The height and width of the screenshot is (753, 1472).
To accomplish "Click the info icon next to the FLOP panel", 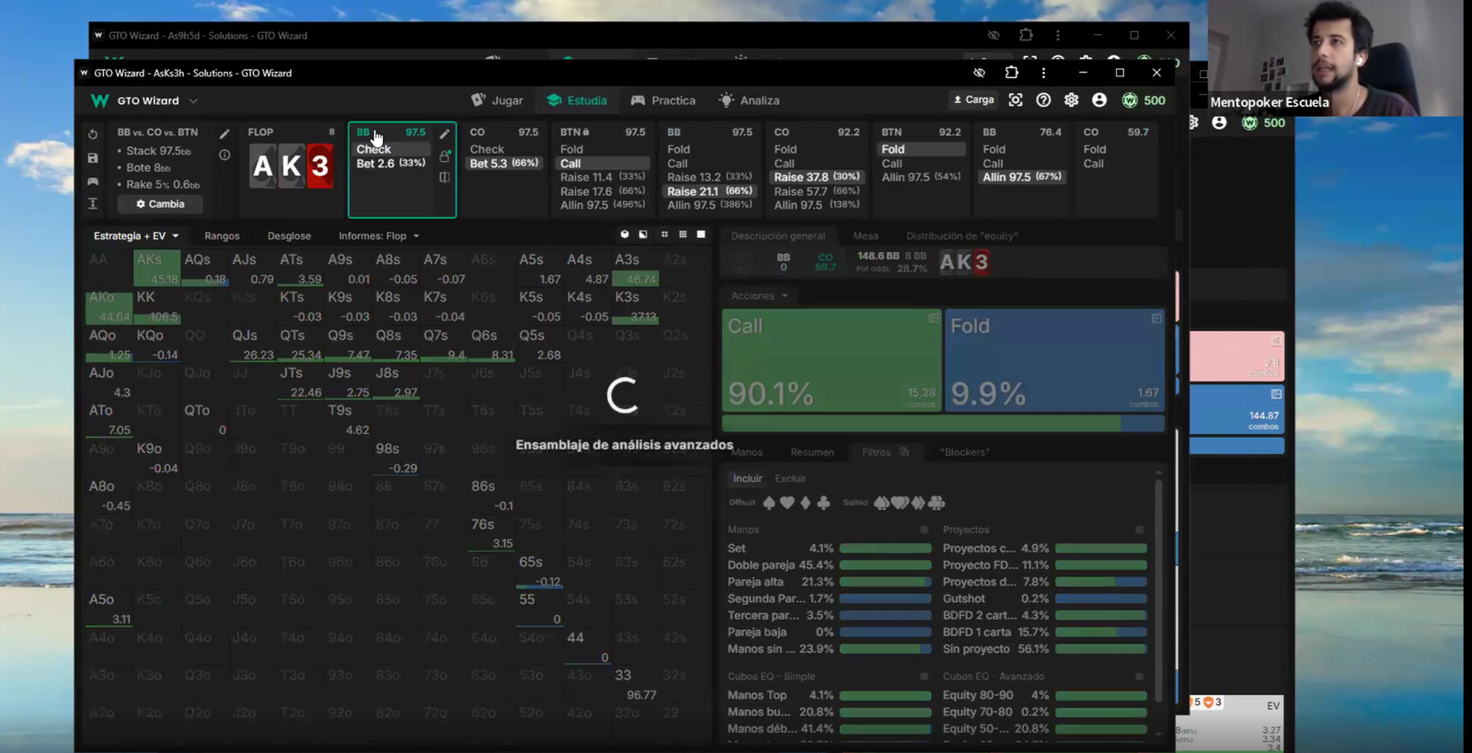I will [224, 155].
